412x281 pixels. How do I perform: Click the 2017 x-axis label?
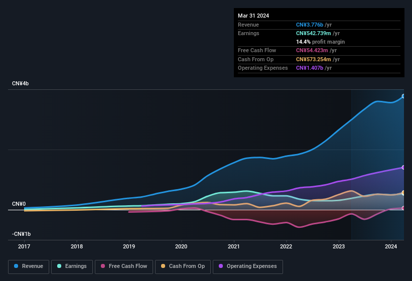(x=24, y=246)
